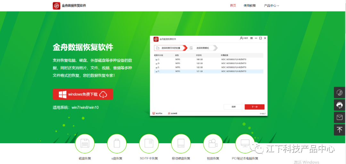Click the cloud download icon on red button
This screenshot has height=164, width=346.
click(103, 94)
